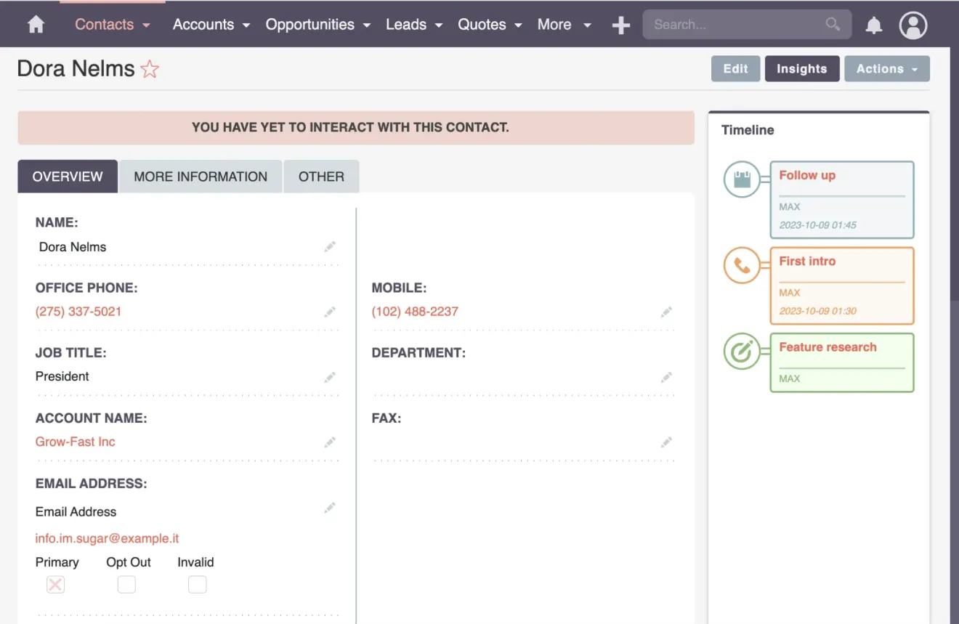Viewport: 959px width, 624px height.
Task: Open the Opportunities menu
Action: (311, 24)
